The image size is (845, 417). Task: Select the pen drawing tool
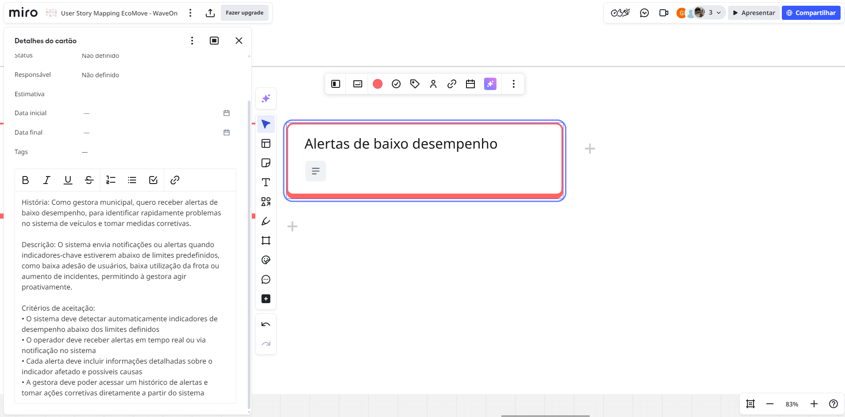266,221
